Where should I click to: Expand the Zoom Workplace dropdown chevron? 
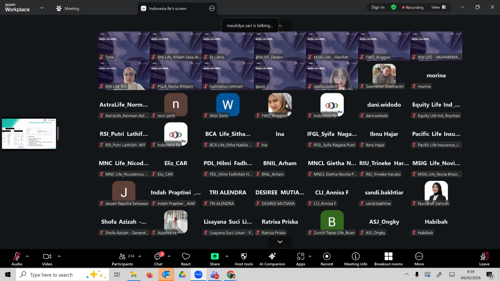(x=42, y=8)
